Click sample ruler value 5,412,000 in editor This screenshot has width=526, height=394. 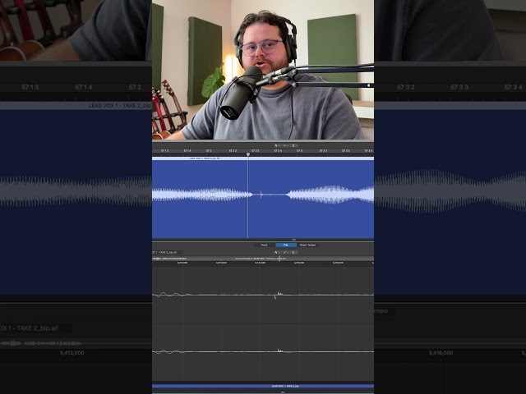point(182,263)
